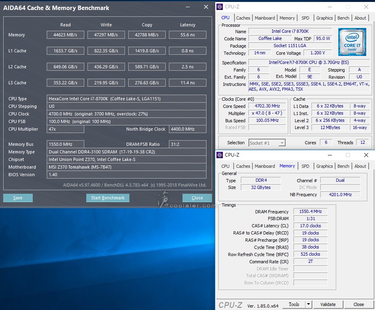The height and width of the screenshot is (310, 375).
Task: Go to SPD tab in the CPU-Z processor window
Action: (306, 18)
